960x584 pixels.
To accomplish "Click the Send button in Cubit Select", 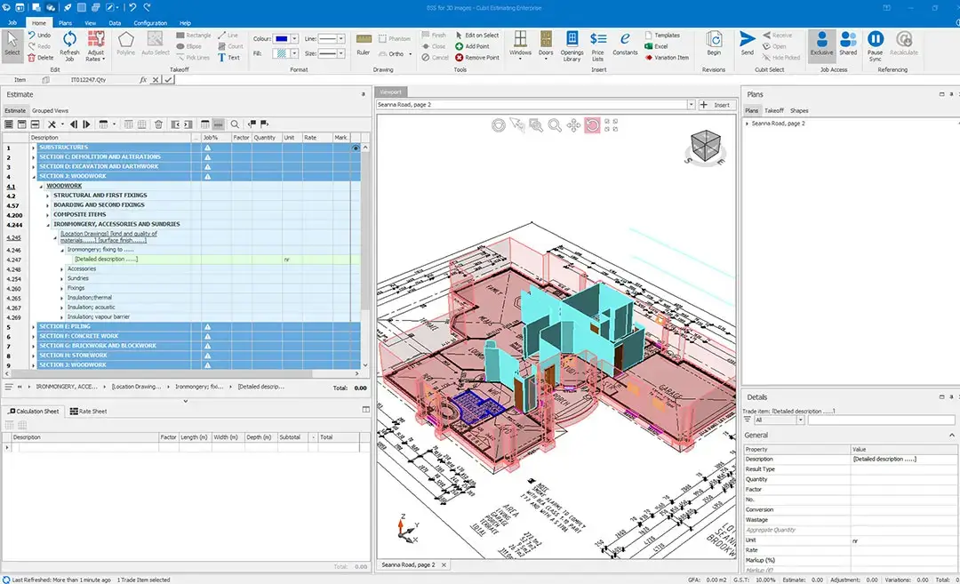I will click(x=747, y=43).
